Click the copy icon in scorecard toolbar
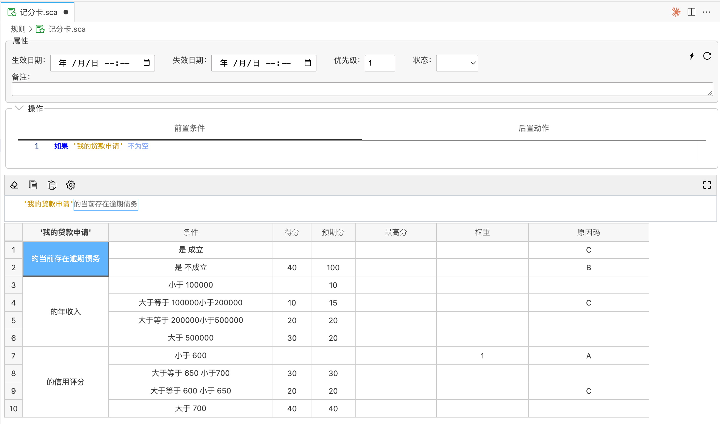The width and height of the screenshot is (720, 424). coord(33,185)
